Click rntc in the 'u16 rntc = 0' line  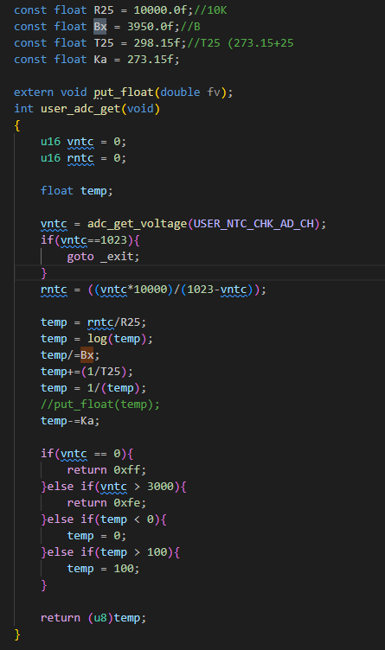(x=80, y=158)
